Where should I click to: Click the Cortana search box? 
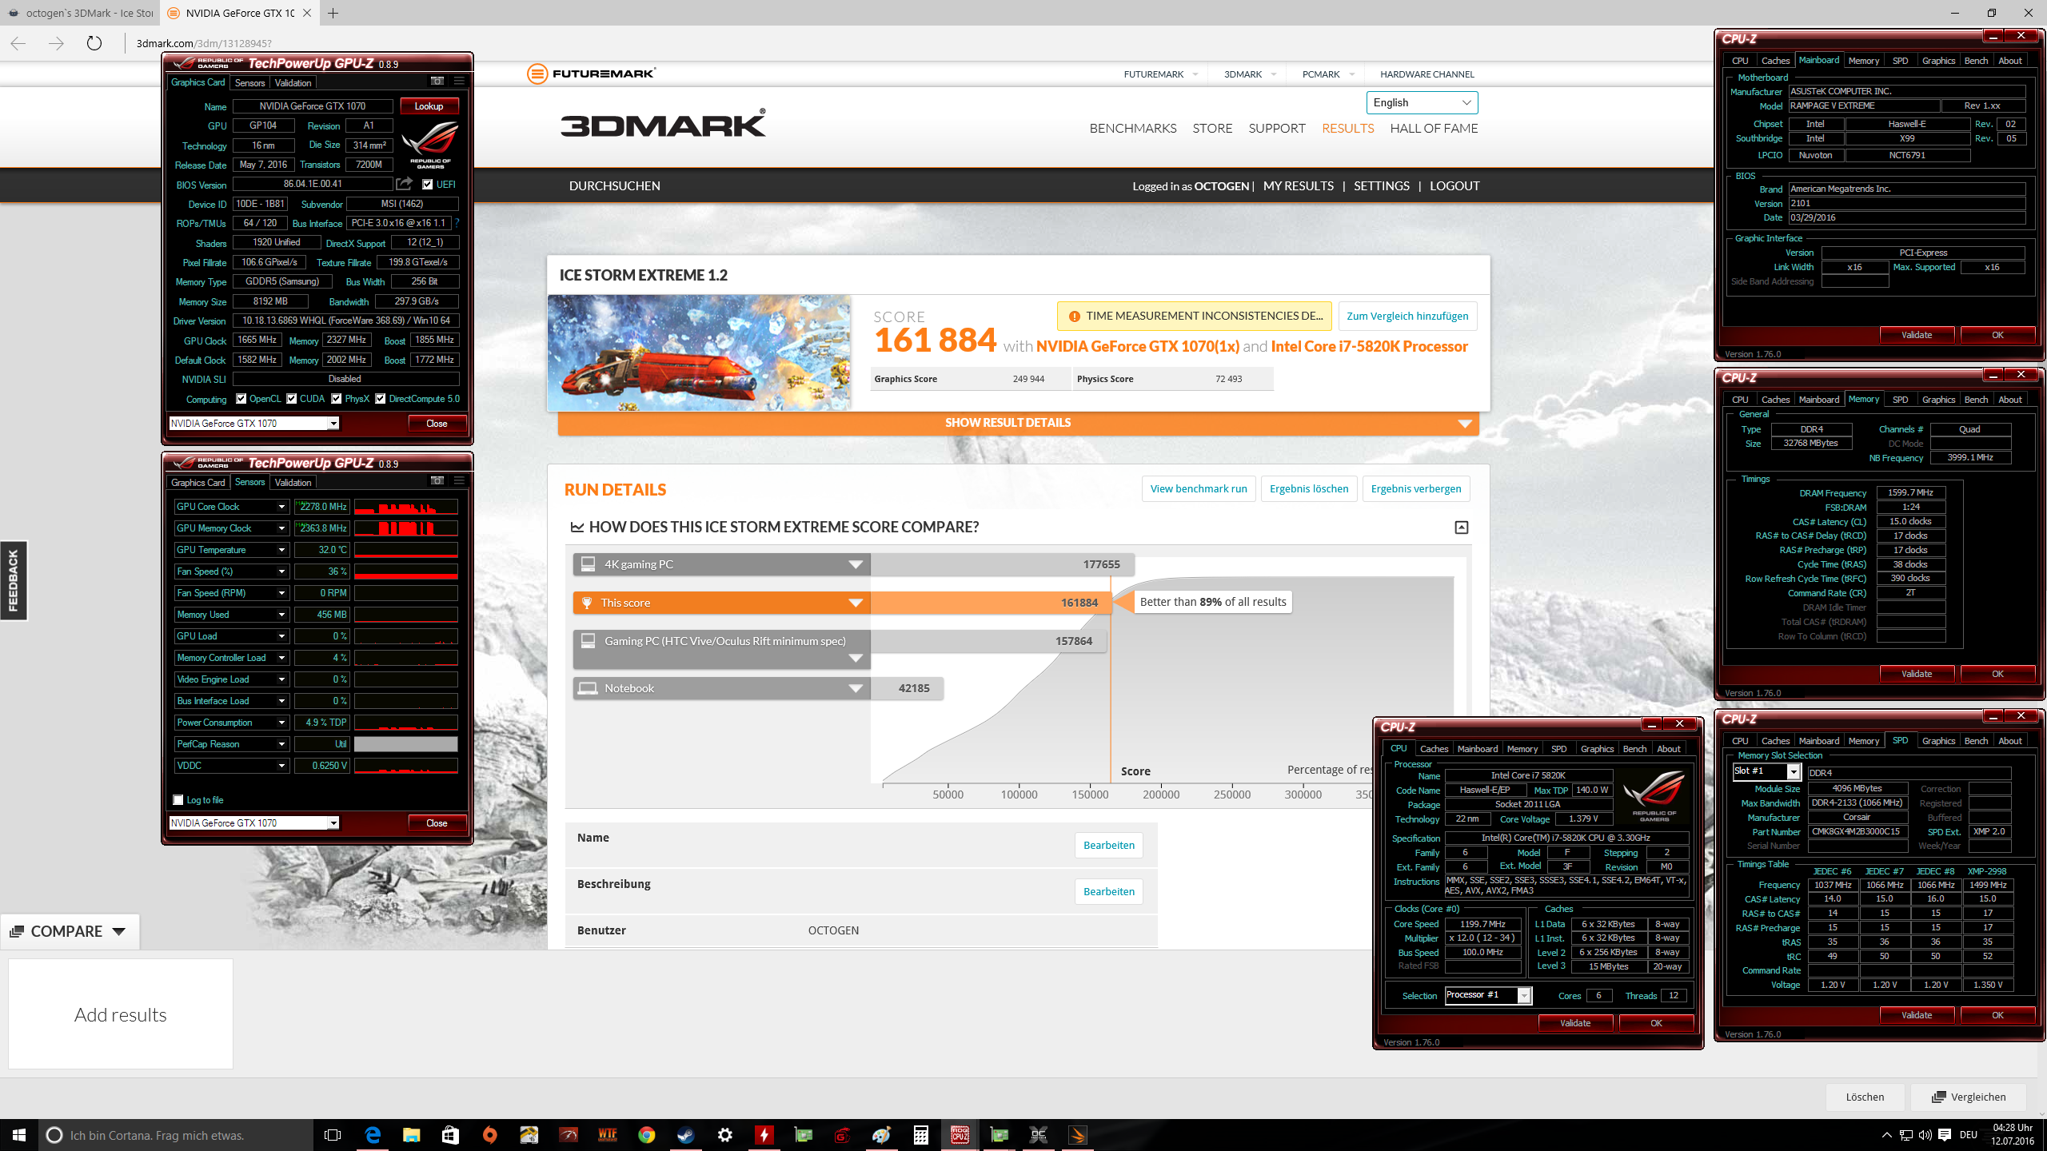click(x=176, y=1135)
